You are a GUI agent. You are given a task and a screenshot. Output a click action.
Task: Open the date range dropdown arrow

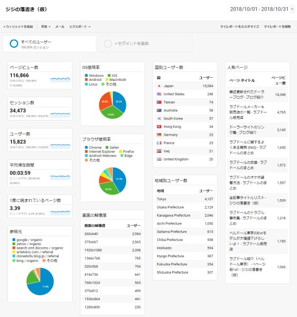click(292, 10)
